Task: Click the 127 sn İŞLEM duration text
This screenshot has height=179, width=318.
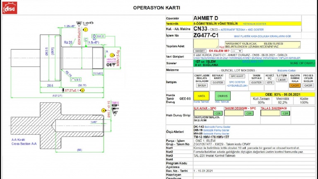Action: (205, 61)
